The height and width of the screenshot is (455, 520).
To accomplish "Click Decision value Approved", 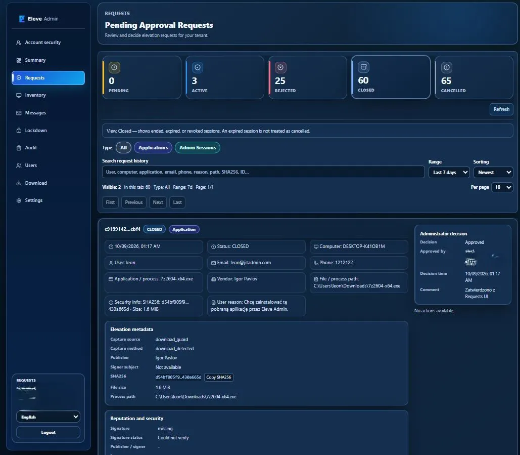I will tap(474, 242).
